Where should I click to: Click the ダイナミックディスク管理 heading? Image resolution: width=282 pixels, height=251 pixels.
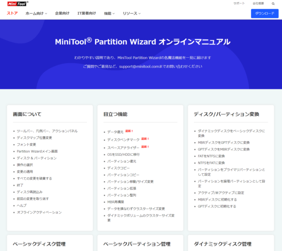(x=223, y=244)
